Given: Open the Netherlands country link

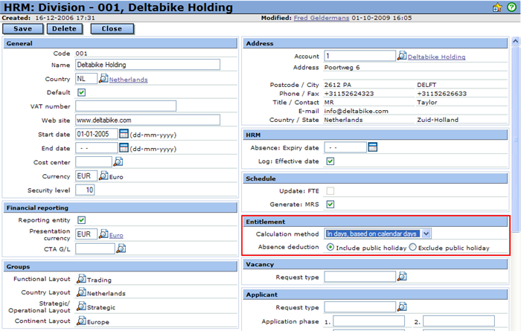Looking at the screenshot, I should tap(128, 80).
